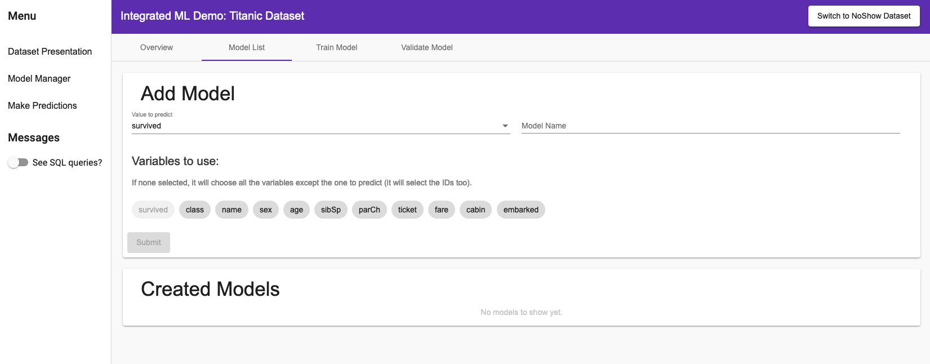The image size is (930, 364).
Task: Click the disabled survived chip
Action: [x=153, y=210]
